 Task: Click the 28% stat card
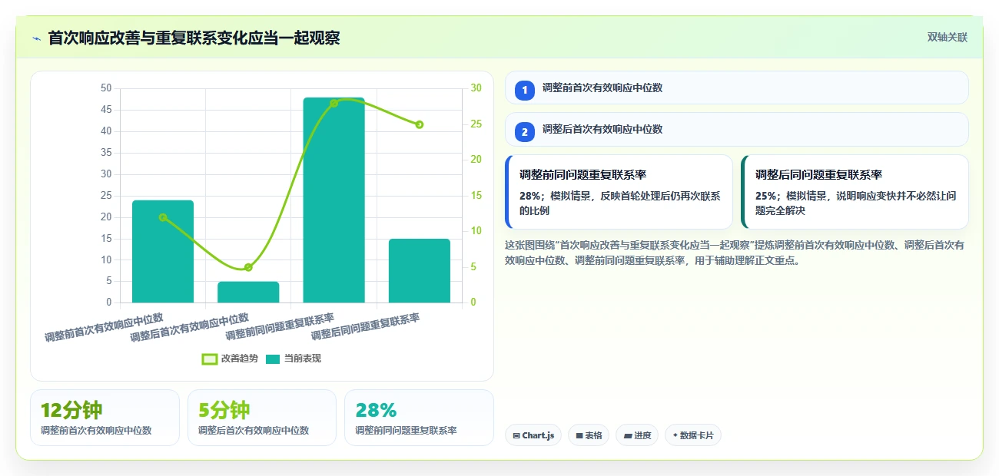419,418
